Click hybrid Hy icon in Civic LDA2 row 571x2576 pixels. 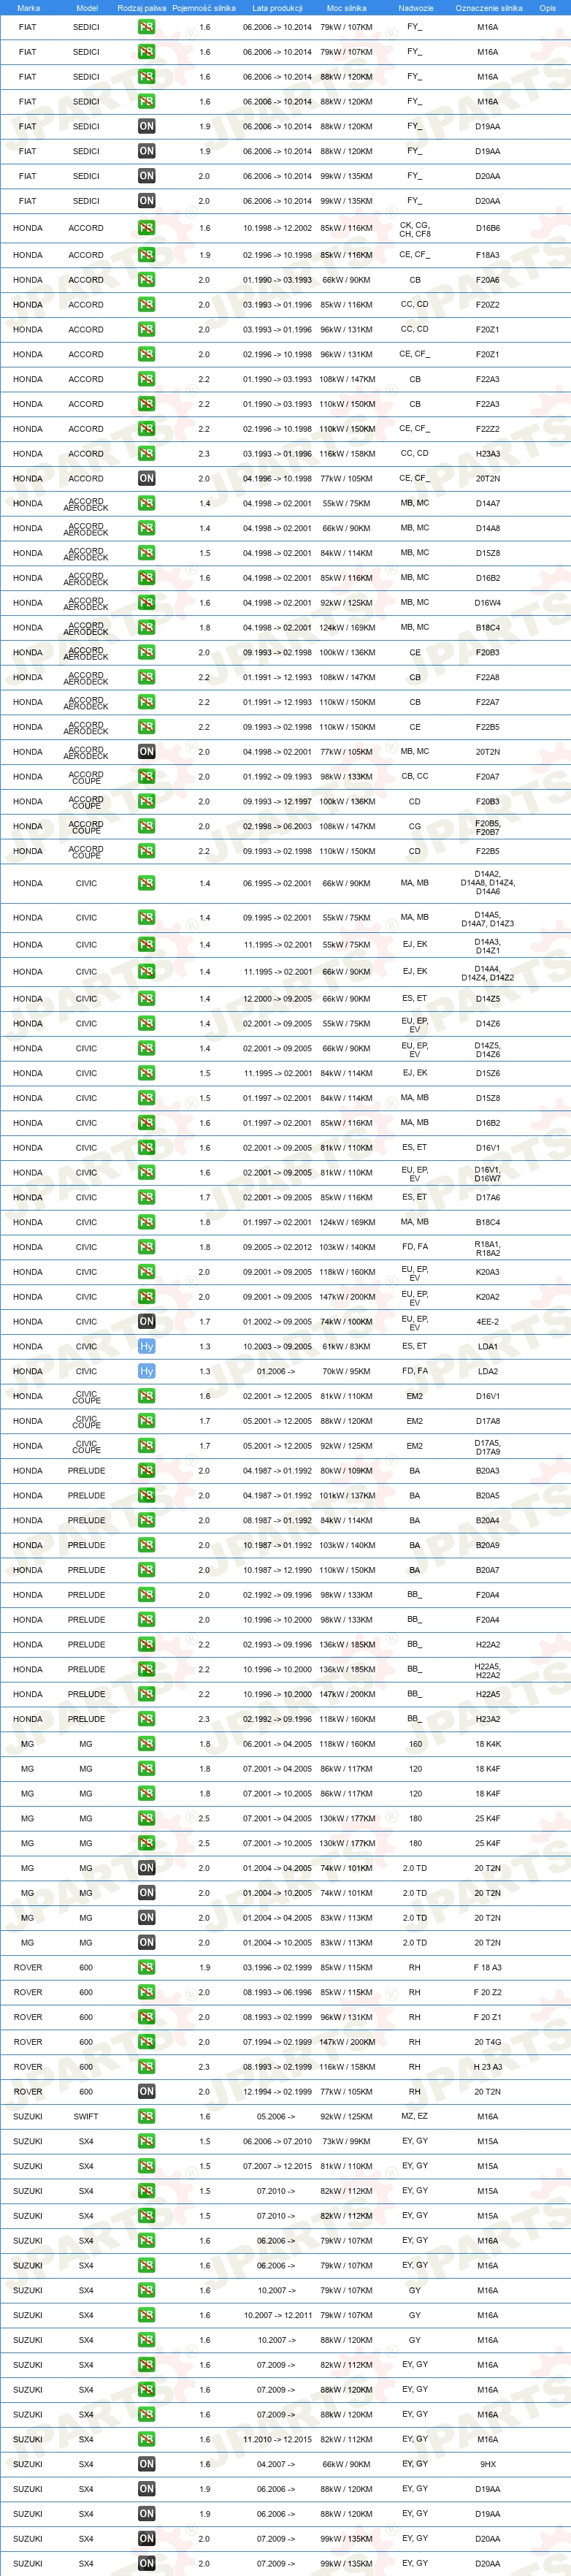click(x=146, y=1372)
